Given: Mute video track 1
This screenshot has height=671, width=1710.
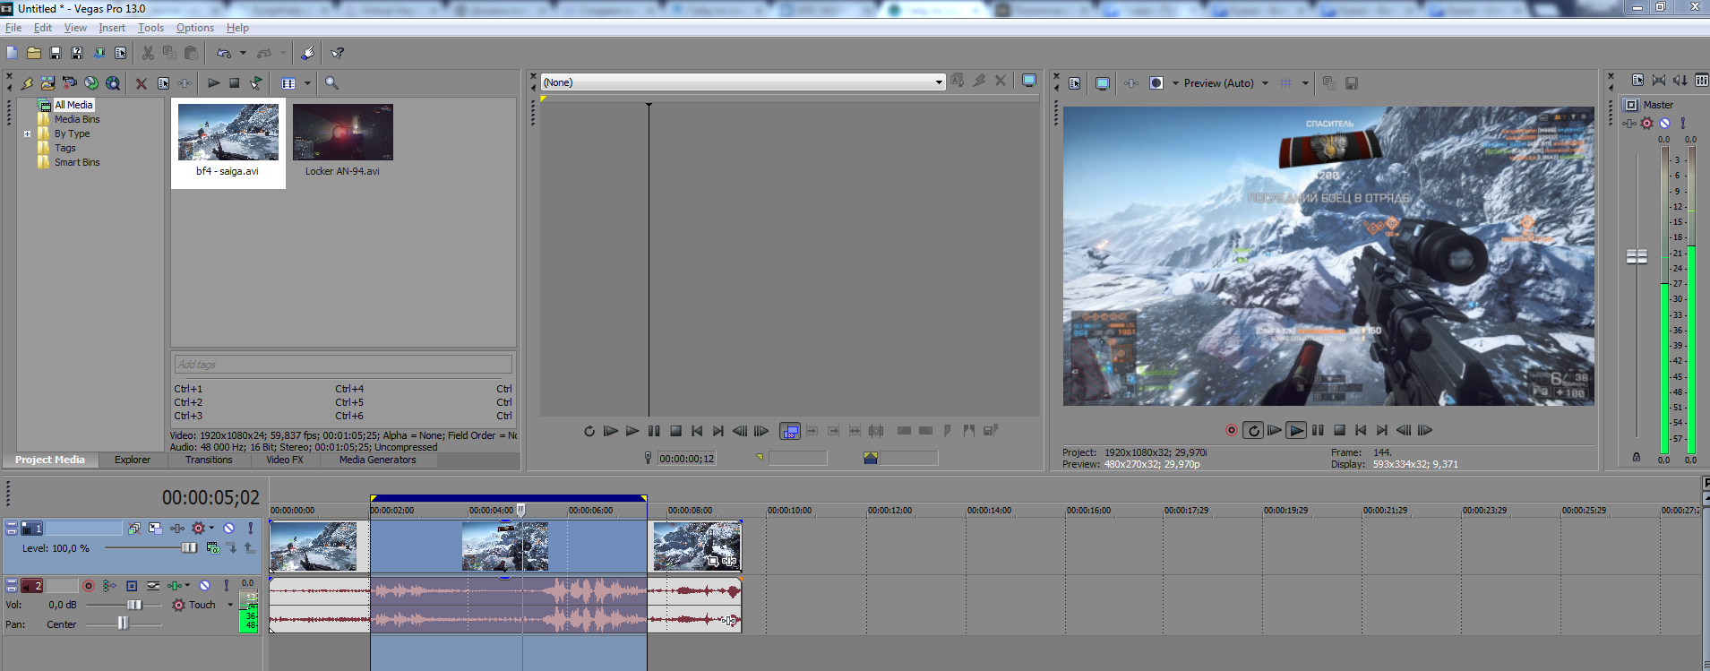Looking at the screenshot, I should pyautogui.click(x=228, y=529).
